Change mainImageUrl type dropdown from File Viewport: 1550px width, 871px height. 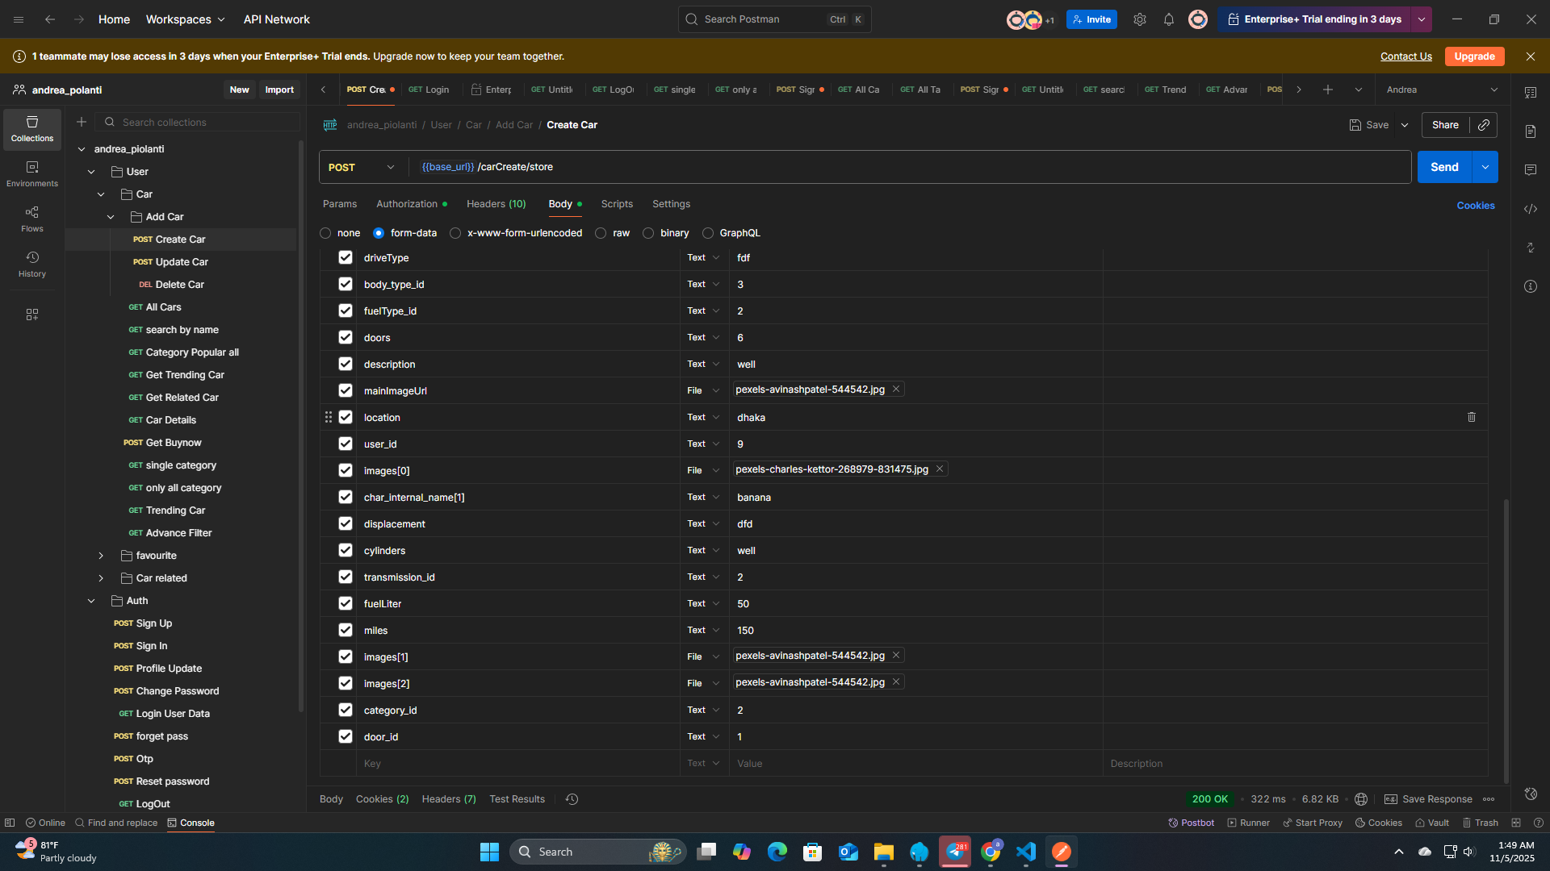703,390
